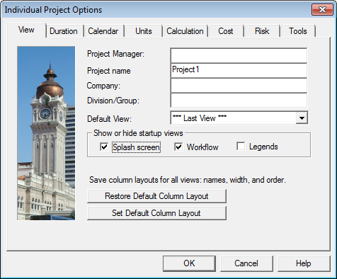Uncheck the Splash screen checkbox
The width and height of the screenshot is (337, 279).
coord(104,147)
